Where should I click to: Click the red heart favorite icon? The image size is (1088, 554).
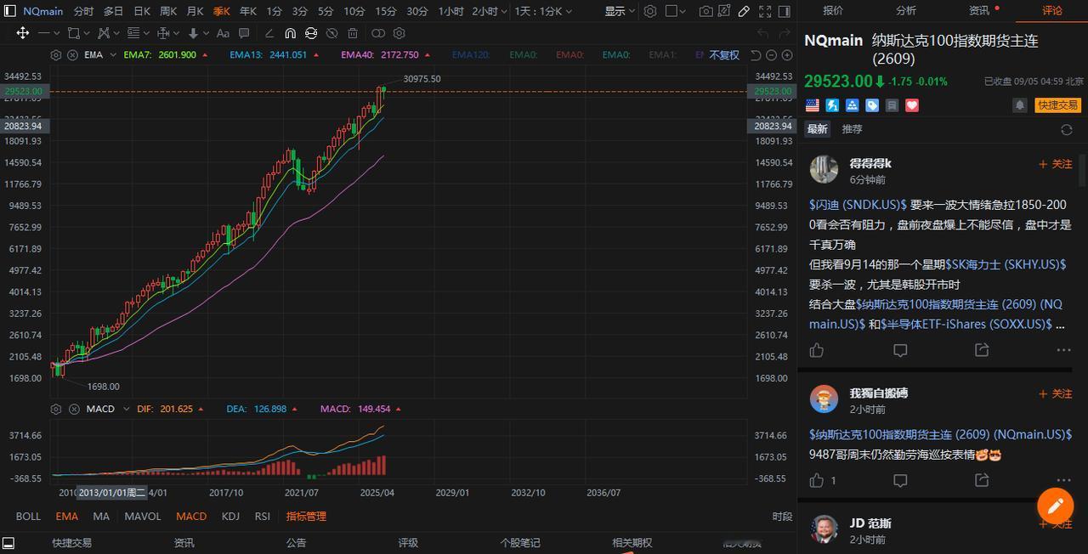pyautogui.click(x=912, y=105)
